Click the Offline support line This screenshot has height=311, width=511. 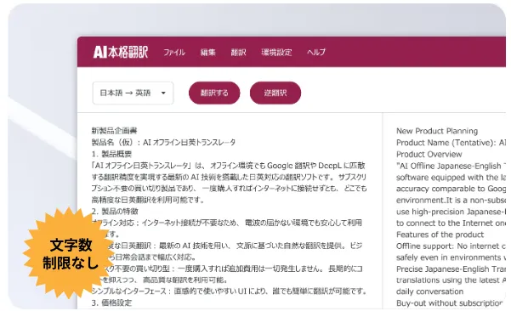pos(451,246)
